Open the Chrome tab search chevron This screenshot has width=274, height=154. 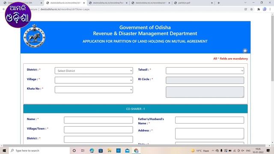(x=245, y=3)
